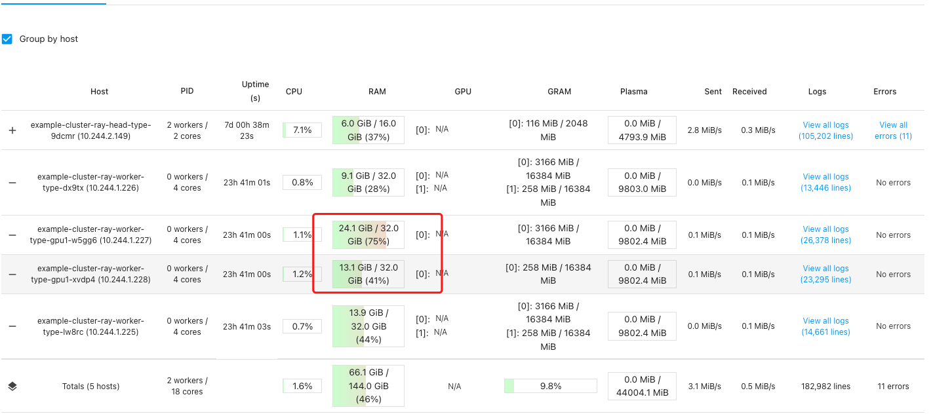Expand the head-type-9dcmr host row
Screen dimensions: 933x416
(x=12, y=130)
